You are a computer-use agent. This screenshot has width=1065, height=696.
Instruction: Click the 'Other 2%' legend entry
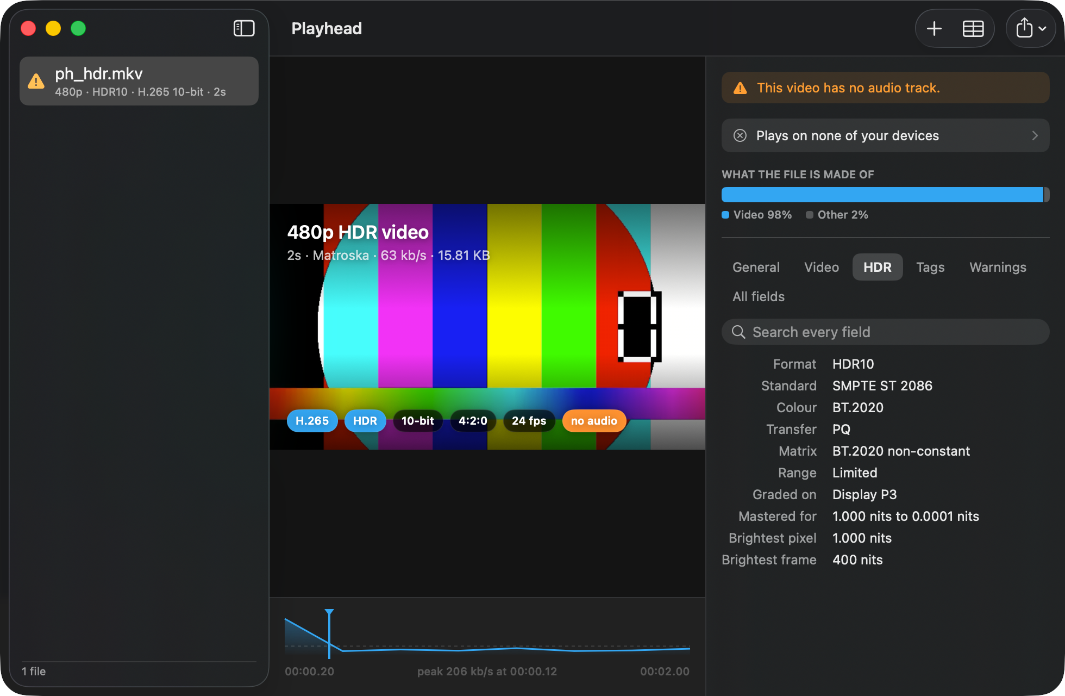pos(837,215)
